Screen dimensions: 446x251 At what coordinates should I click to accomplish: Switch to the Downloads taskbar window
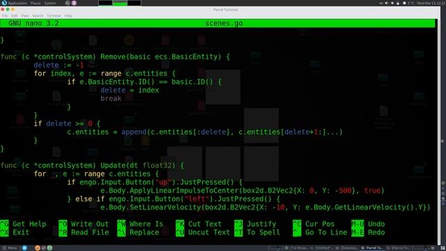(x=346, y=248)
